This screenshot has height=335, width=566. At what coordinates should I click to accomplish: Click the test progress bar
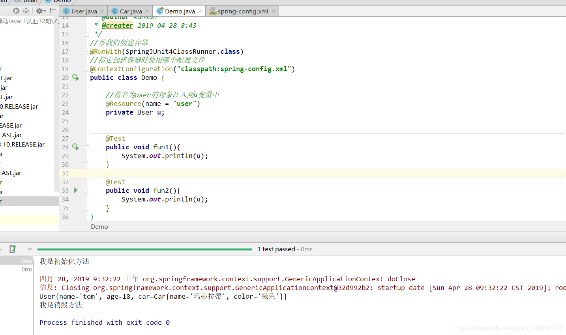coord(144,249)
